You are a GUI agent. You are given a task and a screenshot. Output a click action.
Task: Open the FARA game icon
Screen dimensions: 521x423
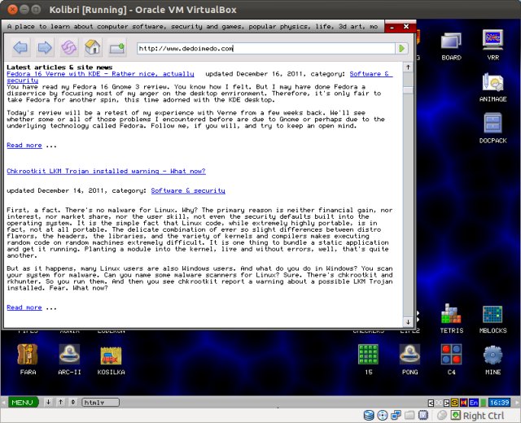click(x=28, y=359)
